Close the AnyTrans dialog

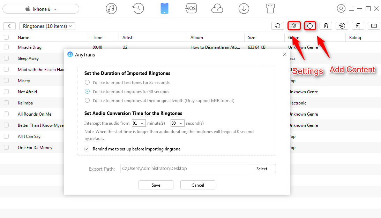pyautogui.click(x=285, y=55)
